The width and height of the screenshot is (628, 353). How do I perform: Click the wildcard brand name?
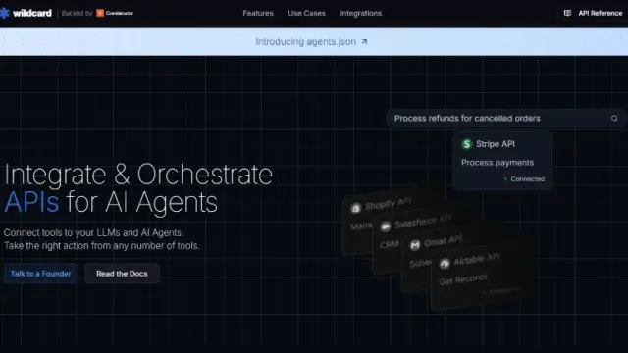click(x=32, y=13)
